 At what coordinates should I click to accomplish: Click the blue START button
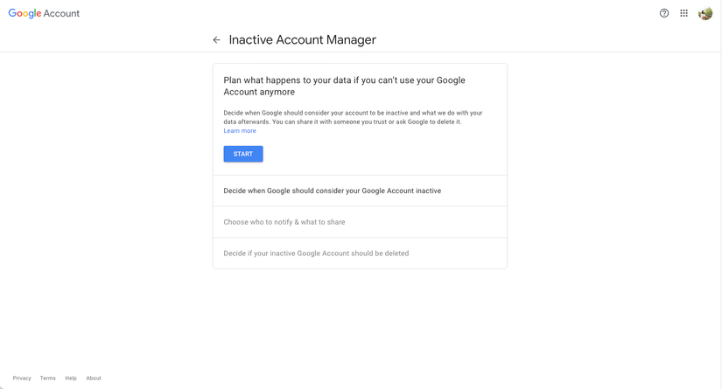tap(243, 154)
